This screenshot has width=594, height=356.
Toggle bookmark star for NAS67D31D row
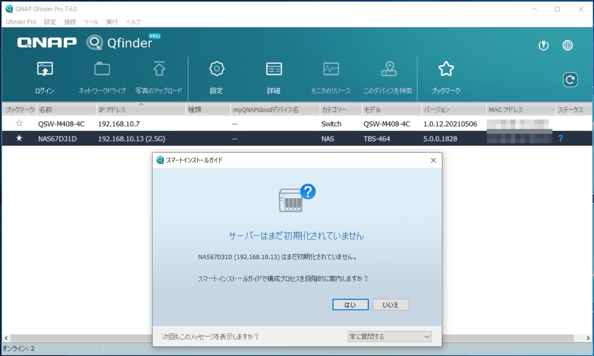19,138
